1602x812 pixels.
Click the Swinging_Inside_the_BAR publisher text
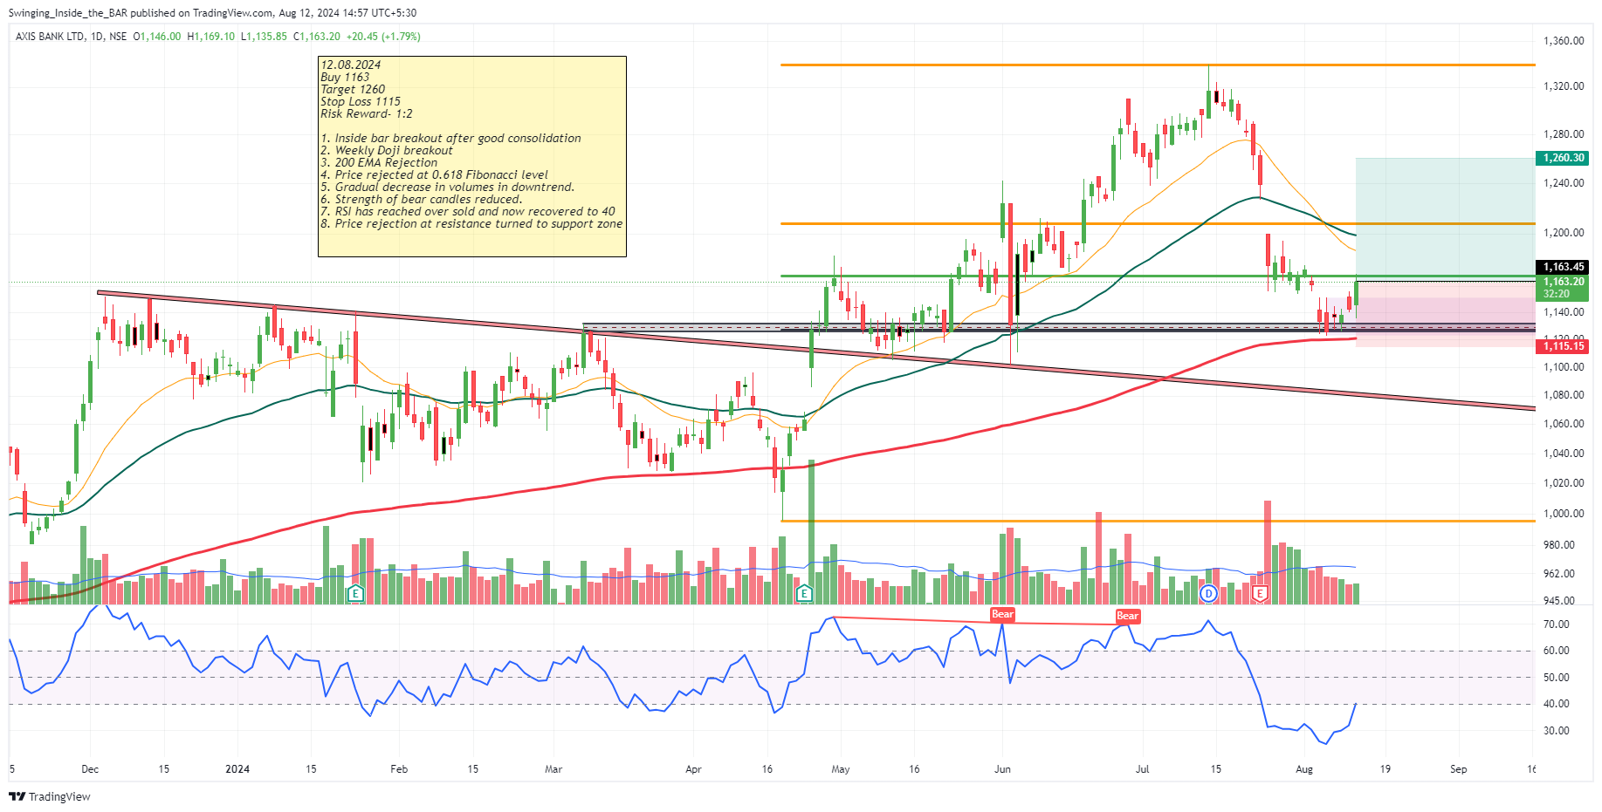(67, 13)
